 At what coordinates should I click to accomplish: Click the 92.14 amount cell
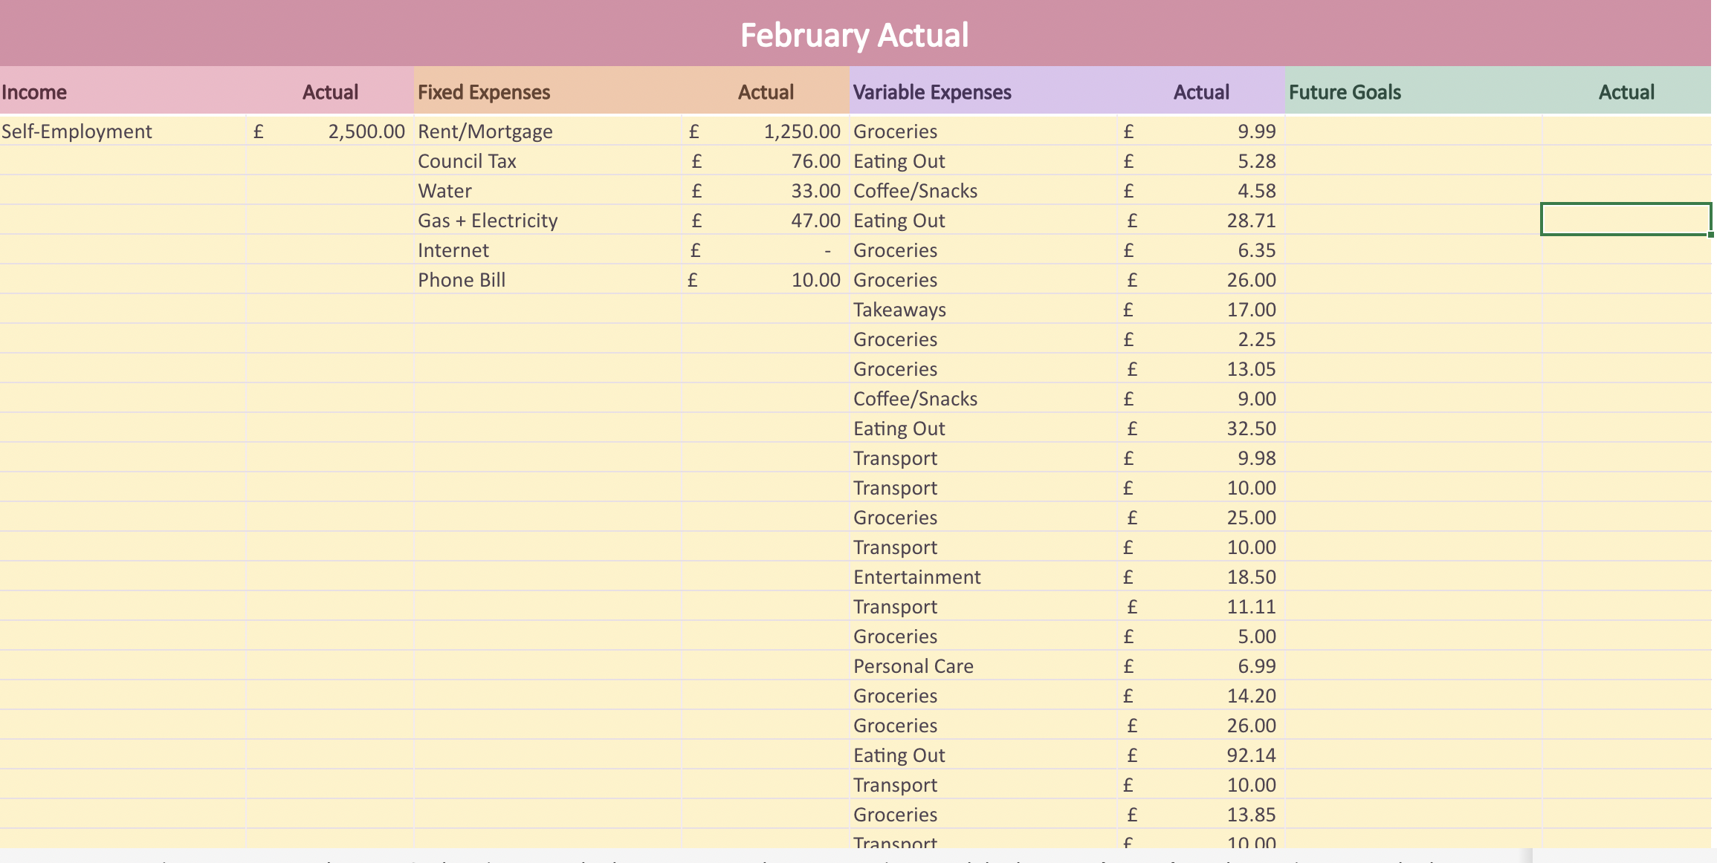click(x=1201, y=755)
